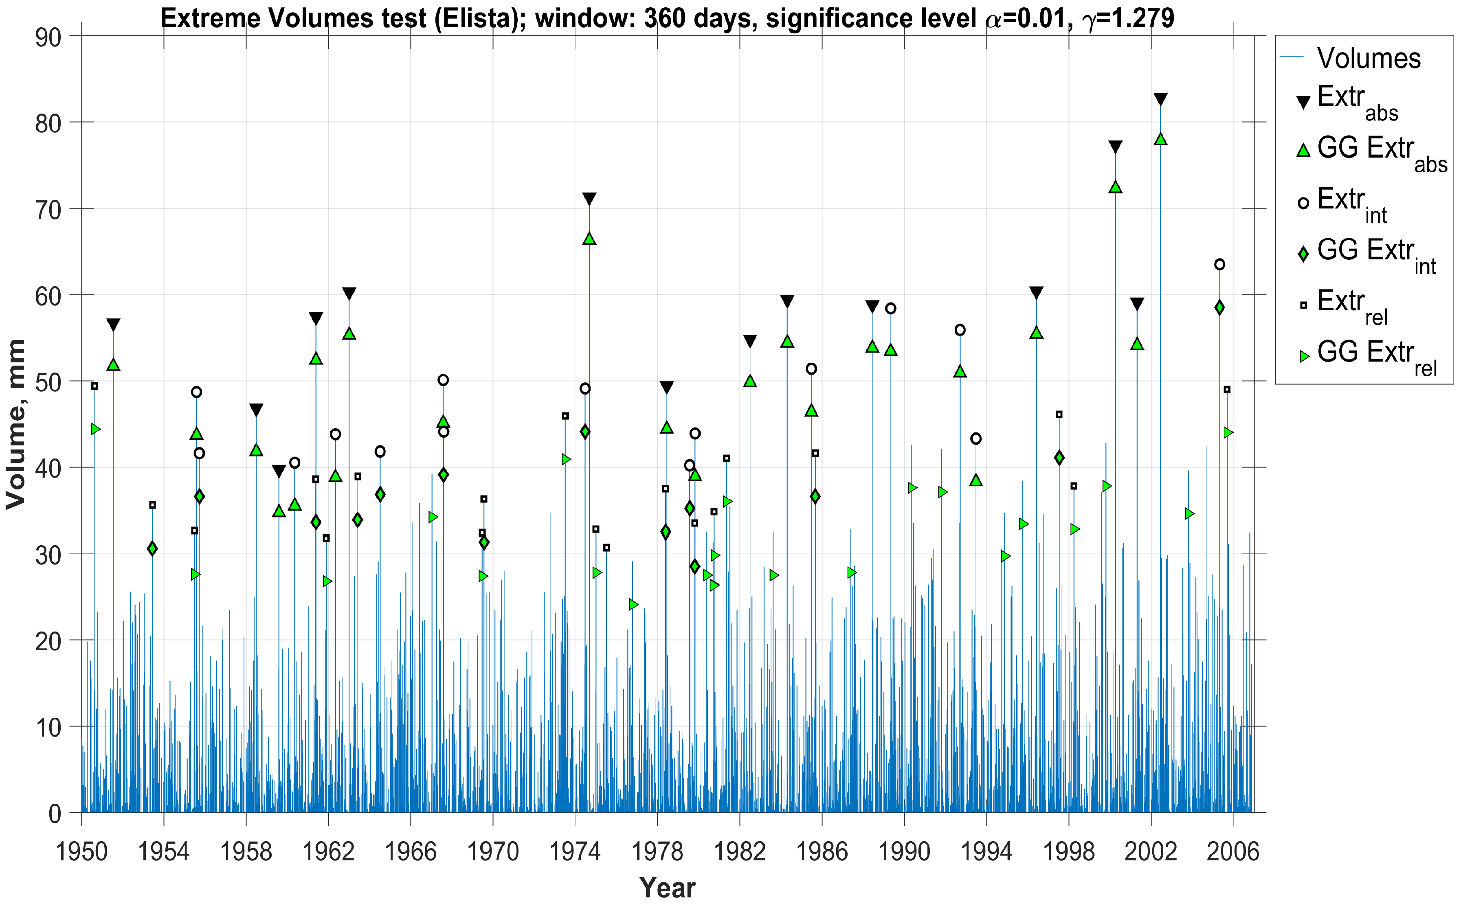This screenshot has height=908, width=1461.
Task: Click the small square Extr rel legend marker
Action: (1303, 305)
